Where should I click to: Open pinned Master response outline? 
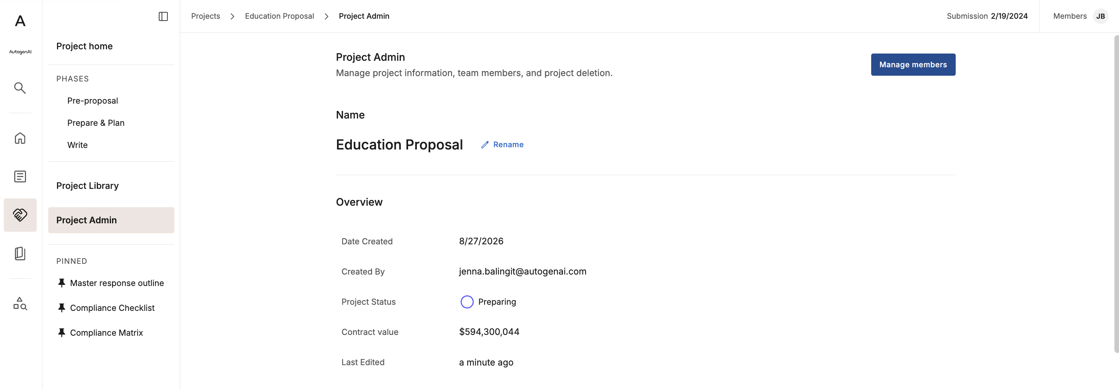117,283
